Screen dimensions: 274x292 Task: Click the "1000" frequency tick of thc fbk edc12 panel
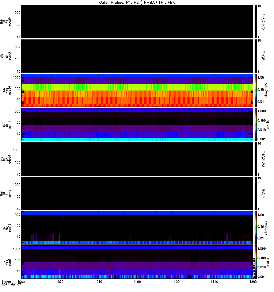(16, 215)
